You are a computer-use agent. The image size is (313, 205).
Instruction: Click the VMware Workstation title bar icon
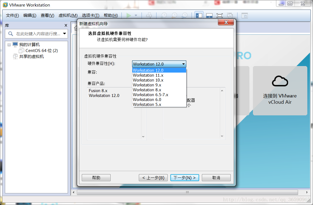coord(5,5)
